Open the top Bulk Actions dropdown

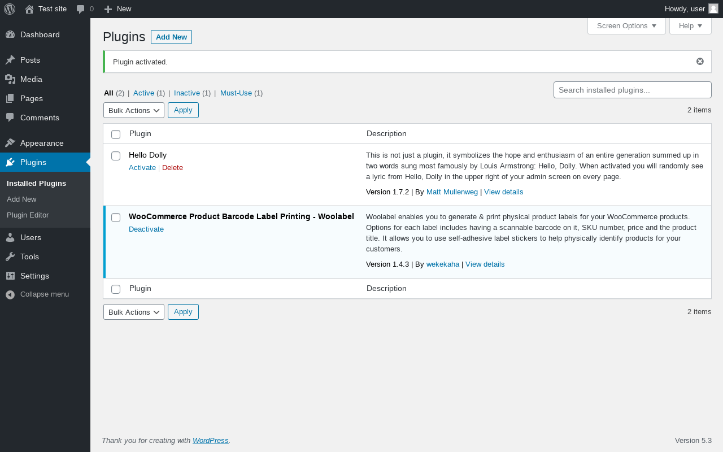134,110
